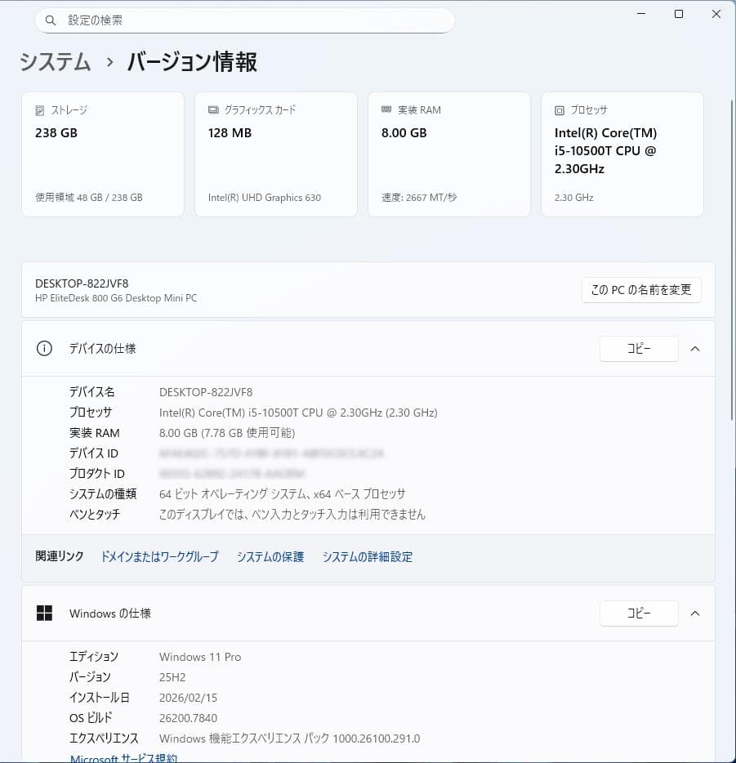736x763 pixels.
Task: Select 使用領域 48 GB / 238 GB text
Action: pyautogui.click(x=88, y=198)
